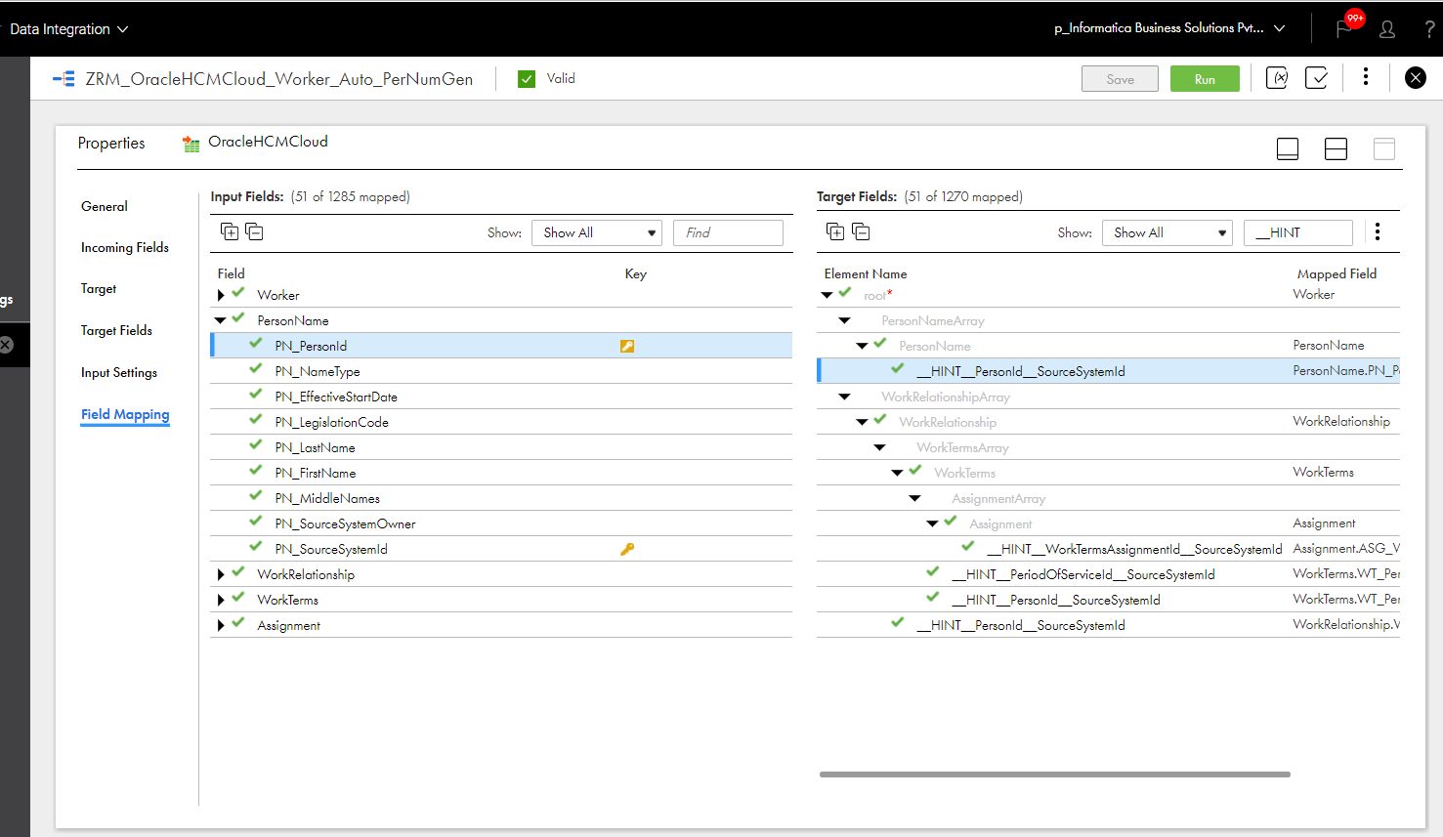Expand the Worker input group
1443x837 pixels.
[221, 295]
